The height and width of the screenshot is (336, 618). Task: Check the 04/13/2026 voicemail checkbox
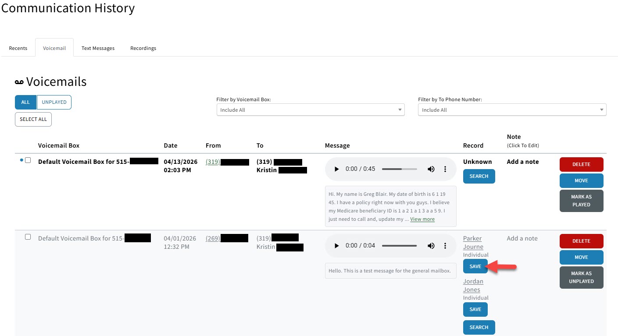(x=28, y=160)
